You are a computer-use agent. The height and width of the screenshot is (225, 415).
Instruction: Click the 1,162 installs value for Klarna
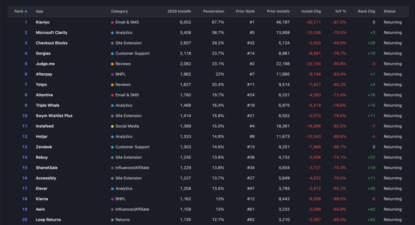click(x=186, y=199)
